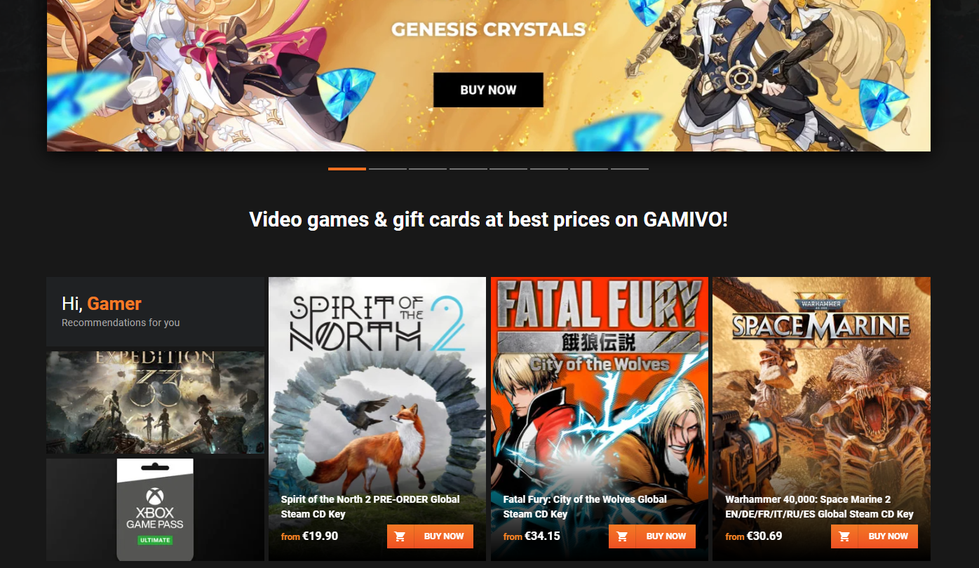Image resolution: width=979 pixels, height=568 pixels.
Task: Switch to the second banner slide indicator
Action: [387, 169]
